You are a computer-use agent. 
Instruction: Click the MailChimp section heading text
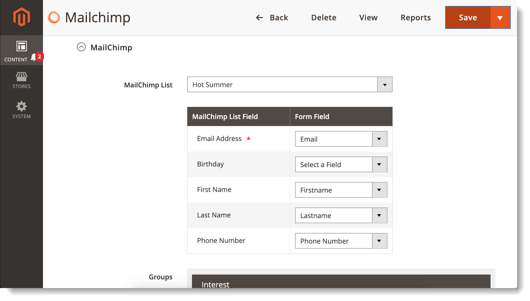111,48
